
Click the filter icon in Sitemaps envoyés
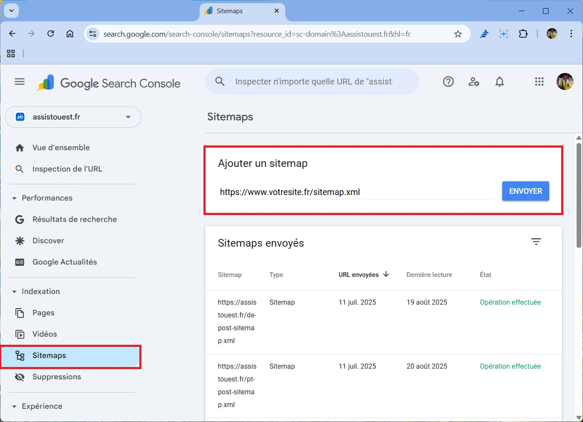(x=536, y=242)
